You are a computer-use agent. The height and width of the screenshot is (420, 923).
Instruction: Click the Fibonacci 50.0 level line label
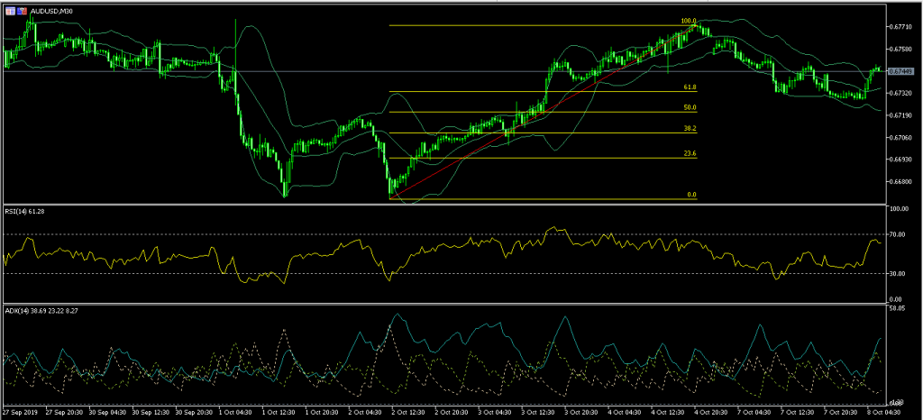tap(690, 107)
